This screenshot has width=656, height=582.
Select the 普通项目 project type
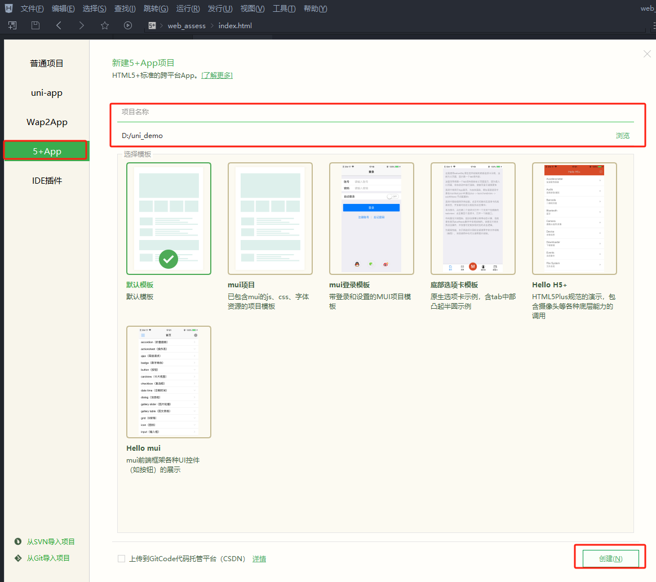click(x=46, y=64)
